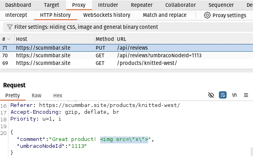Open Match and replace sub-tab
The height and width of the screenshot is (157, 253).
[x=165, y=15]
